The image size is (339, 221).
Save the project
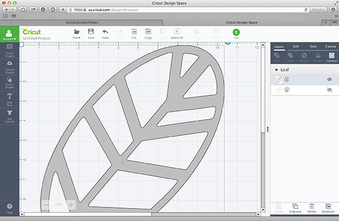91,34
